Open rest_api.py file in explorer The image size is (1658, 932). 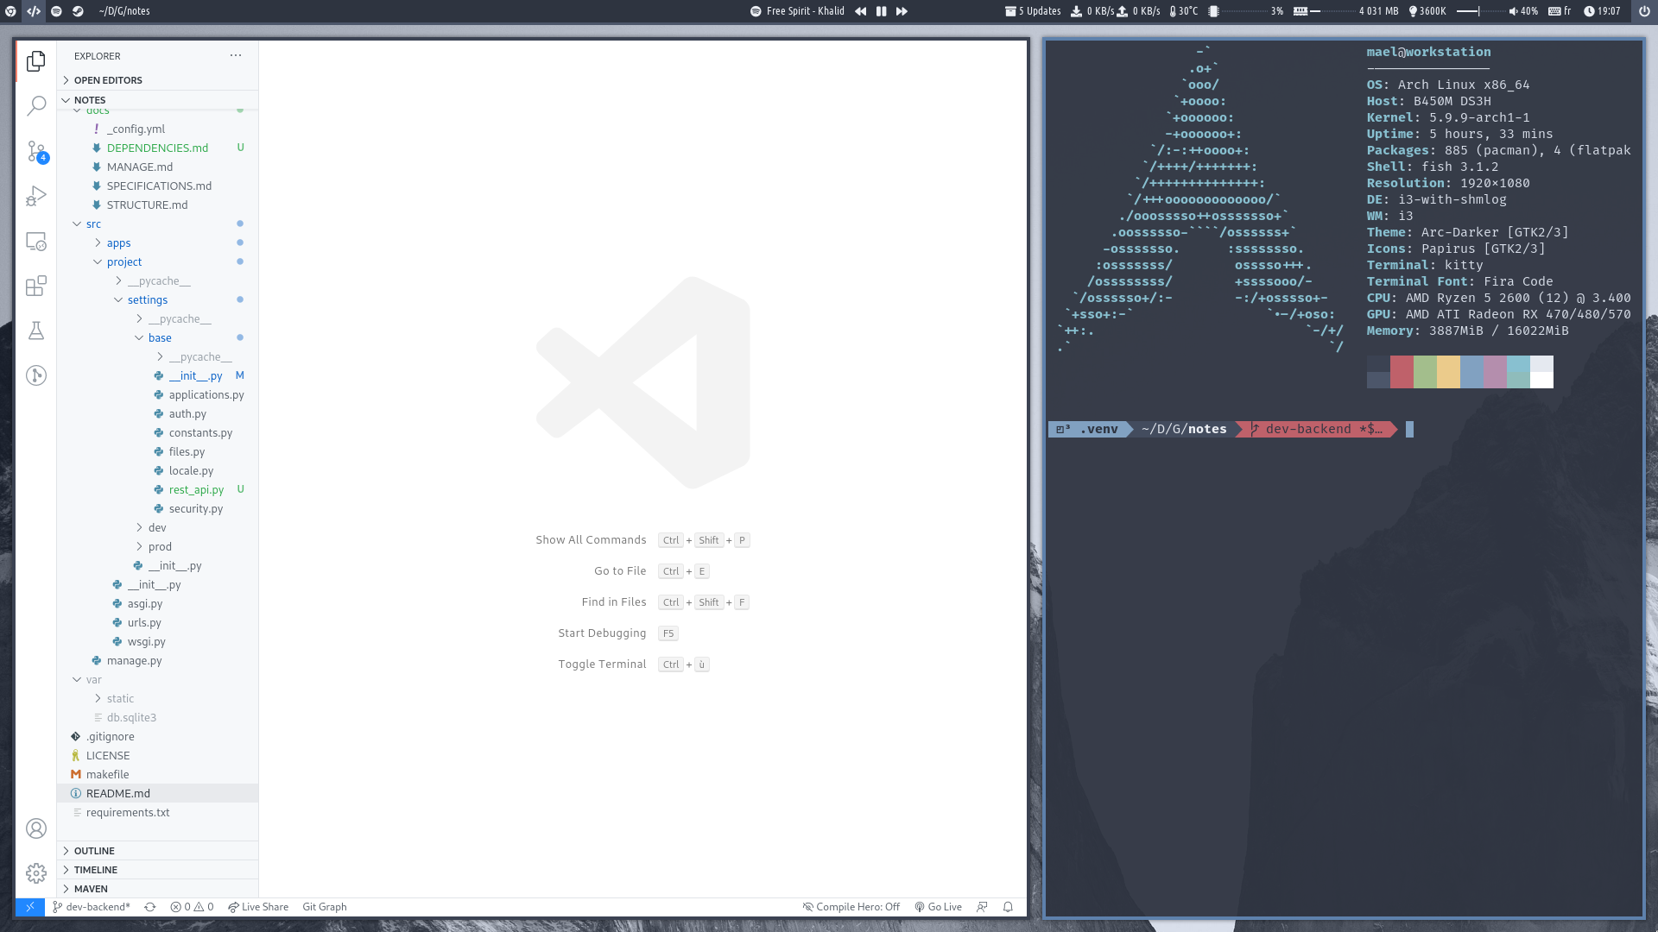point(196,490)
